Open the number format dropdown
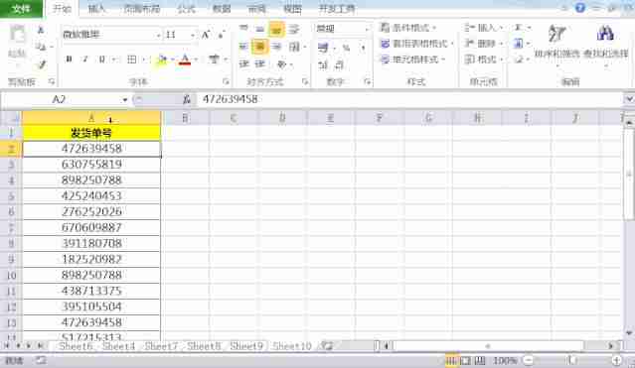Viewport: 635px width, 368px height. tap(367, 29)
